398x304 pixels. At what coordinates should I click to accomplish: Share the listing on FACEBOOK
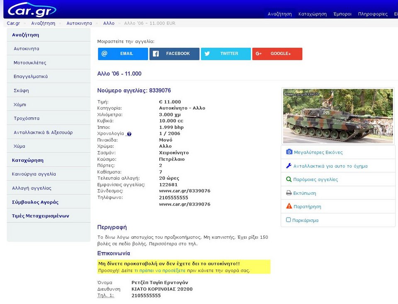point(174,54)
